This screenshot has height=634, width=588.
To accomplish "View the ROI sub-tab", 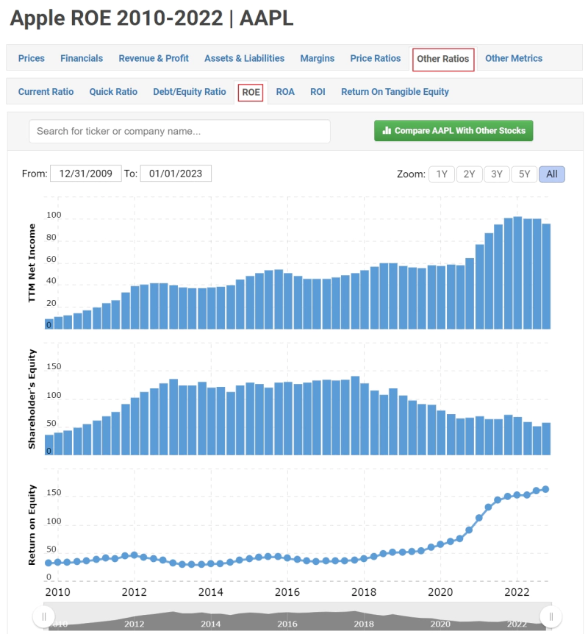I will click(x=318, y=92).
